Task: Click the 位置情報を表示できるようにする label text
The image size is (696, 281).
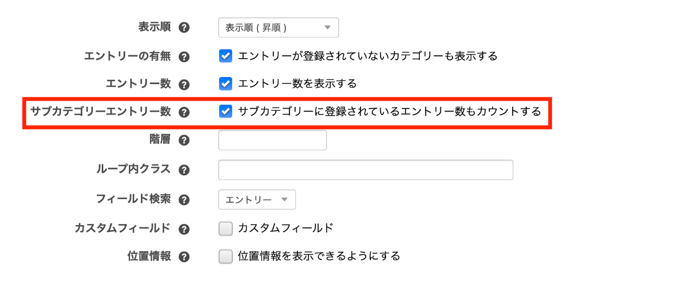Action: click(x=319, y=256)
